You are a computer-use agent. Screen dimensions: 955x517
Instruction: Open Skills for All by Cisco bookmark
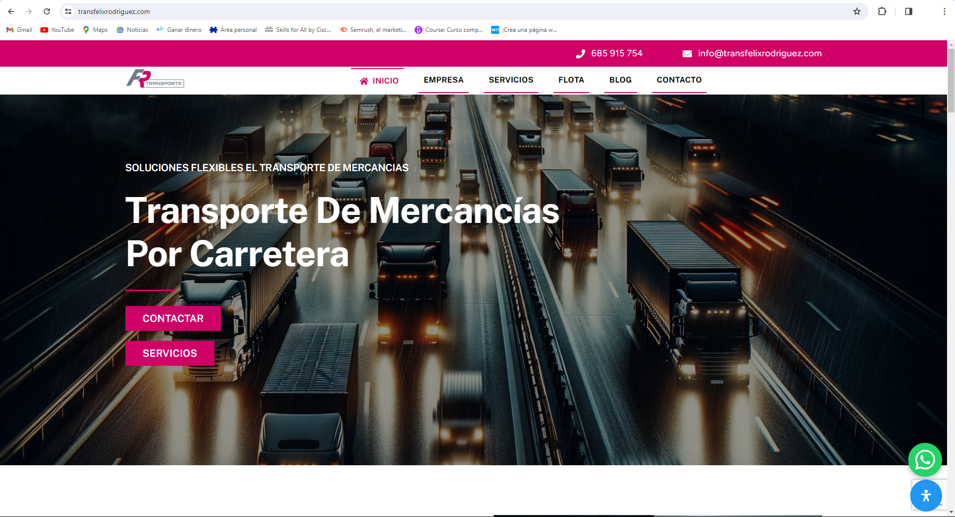(x=298, y=30)
